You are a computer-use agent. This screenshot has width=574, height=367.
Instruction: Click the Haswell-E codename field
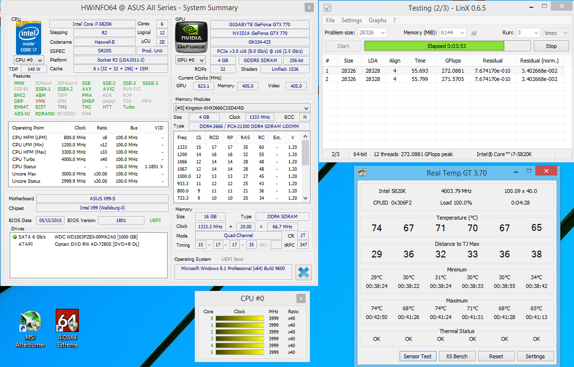[104, 42]
